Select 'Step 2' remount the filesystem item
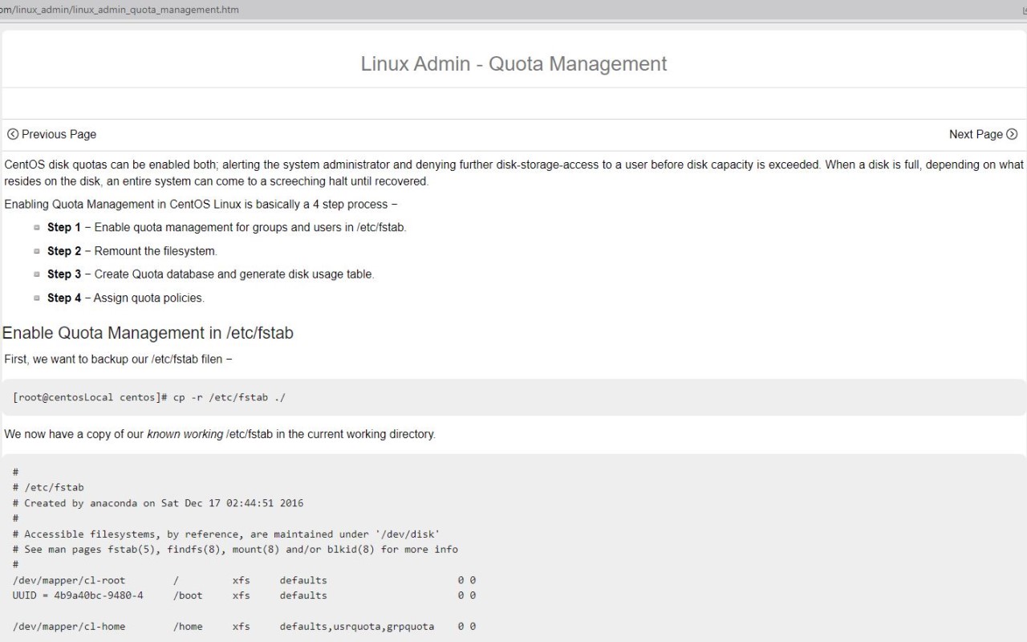 point(132,250)
